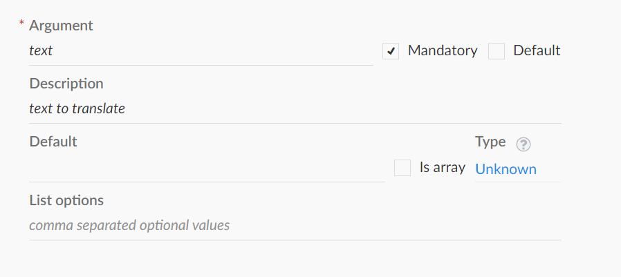Click the Argument heading label
This screenshot has height=277, width=621.
click(x=61, y=26)
